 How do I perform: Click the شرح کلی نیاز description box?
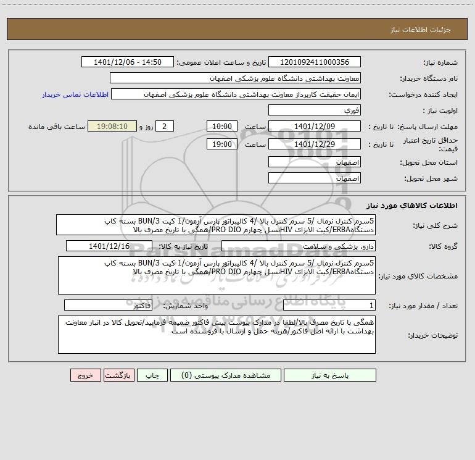click(216, 225)
